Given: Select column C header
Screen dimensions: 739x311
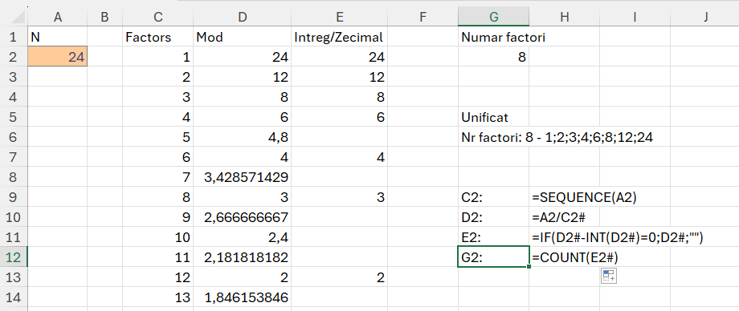Looking at the screenshot, I should [x=158, y=18].
